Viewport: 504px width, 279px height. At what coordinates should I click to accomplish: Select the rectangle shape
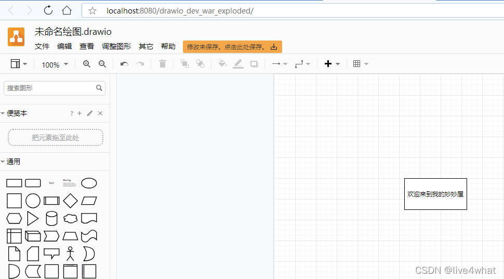coord(14,183)
